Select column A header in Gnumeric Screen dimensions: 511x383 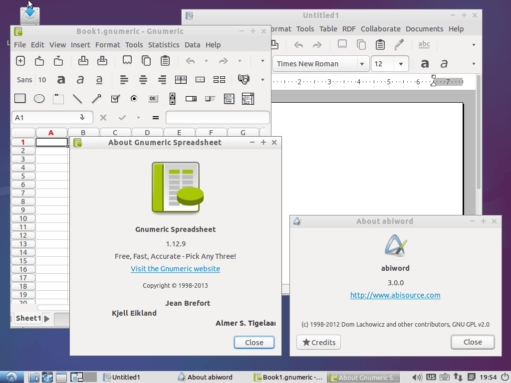[51, 133]
